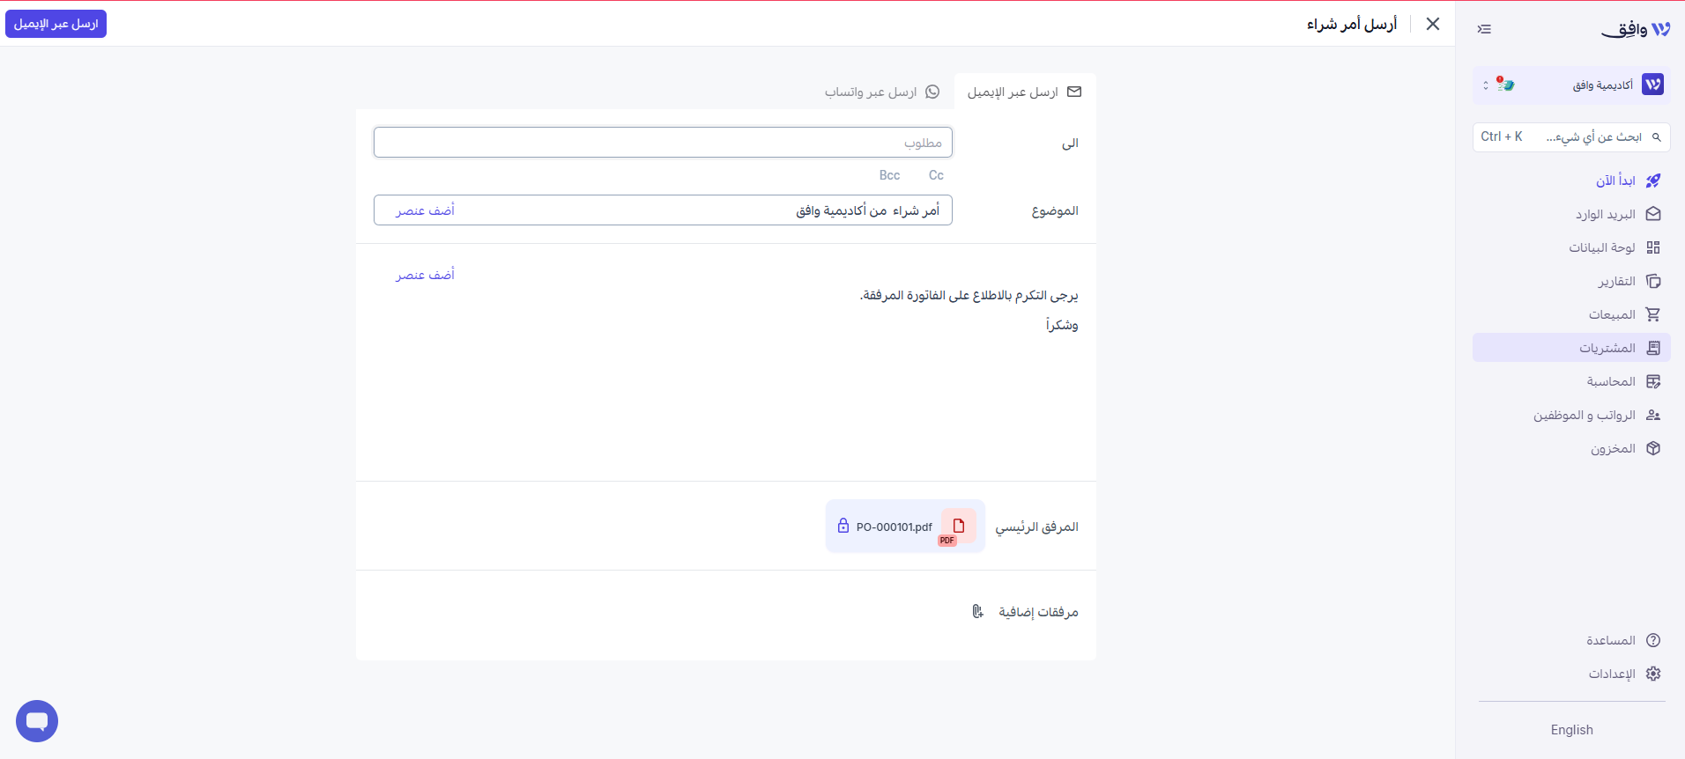Expand the أكاديمية وافق company switcher
The height and width of the screenshot is (759, 1685).
1571,85
